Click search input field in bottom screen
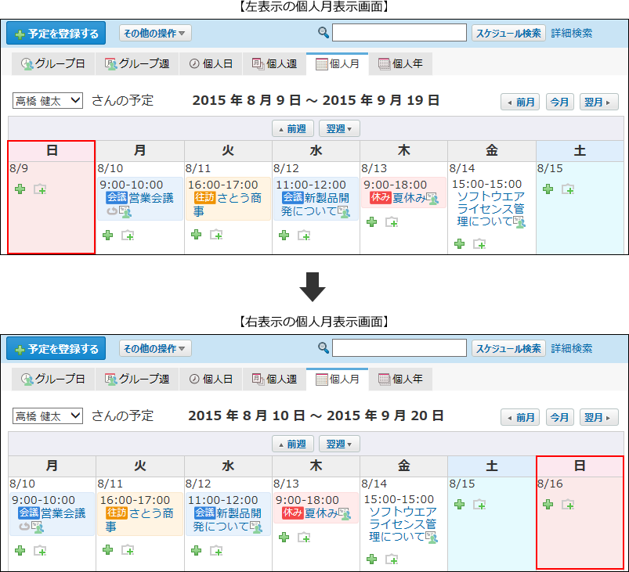 pyautogui.click(x=399, y=348)
